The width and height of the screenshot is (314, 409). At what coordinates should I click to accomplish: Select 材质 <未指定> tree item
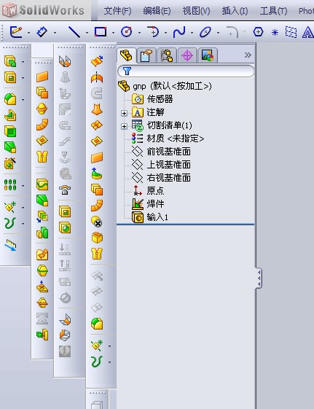[x=175, y=139]
